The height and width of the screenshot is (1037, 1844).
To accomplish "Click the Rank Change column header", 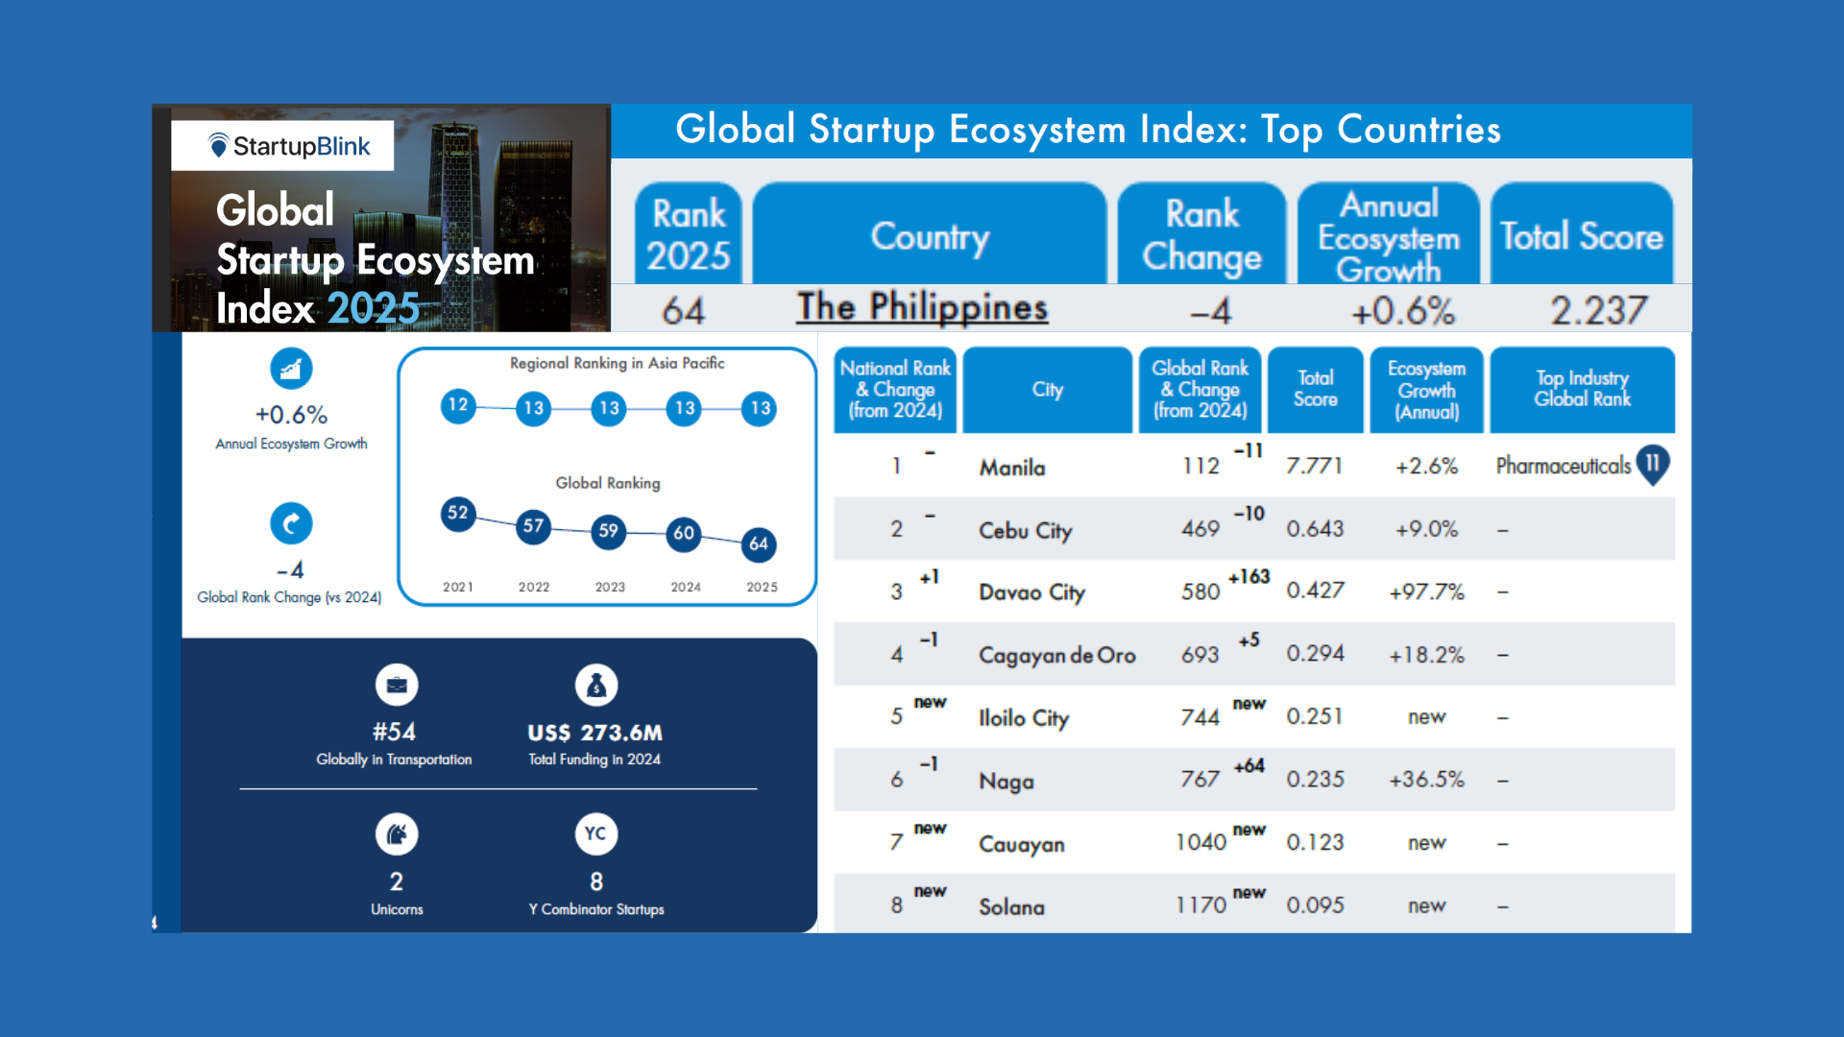I will [x=1201, y=234].
